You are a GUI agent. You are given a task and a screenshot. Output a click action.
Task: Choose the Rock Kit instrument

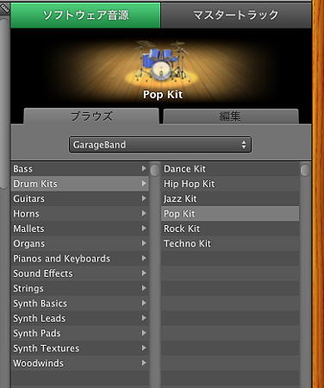point(230,228)
